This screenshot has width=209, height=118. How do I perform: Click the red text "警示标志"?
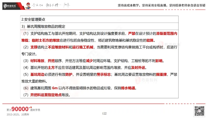click(104, 74)
